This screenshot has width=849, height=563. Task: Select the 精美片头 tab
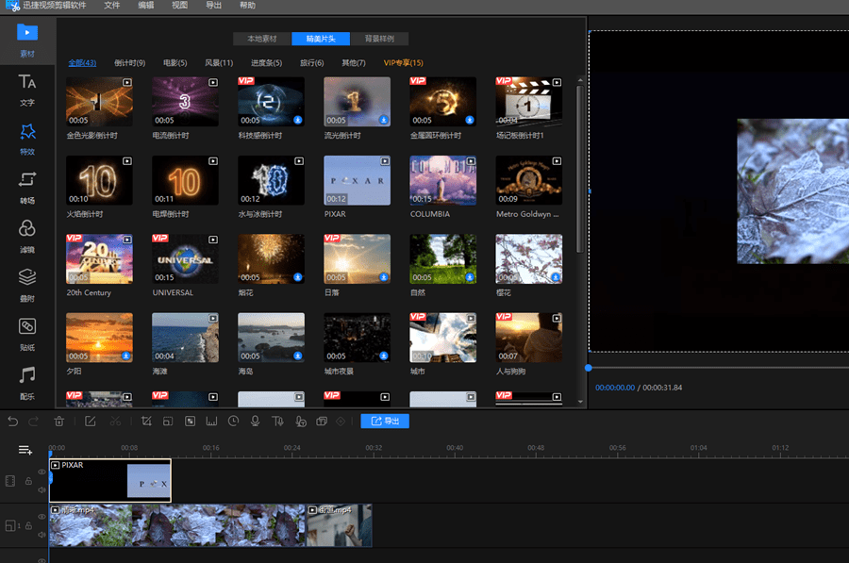coord(321,39)
